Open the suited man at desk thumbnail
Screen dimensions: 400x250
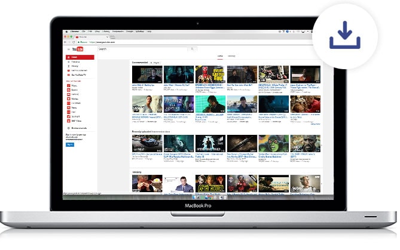(x=179, y=183)
